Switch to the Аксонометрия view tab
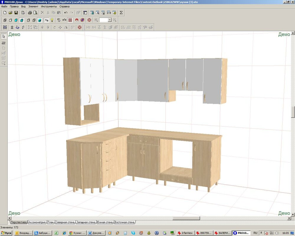Viewport: 295px width, 236px height. [37, 222]
